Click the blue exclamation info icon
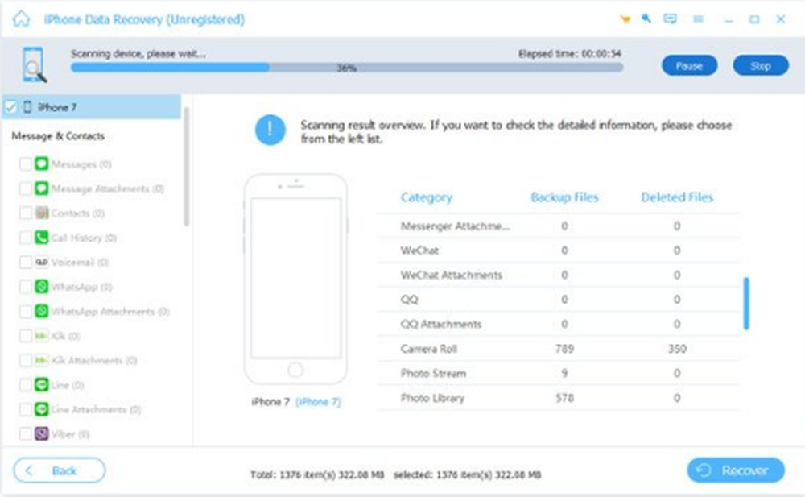The height and width of the screenshot is (497, 805). [270, 130]
